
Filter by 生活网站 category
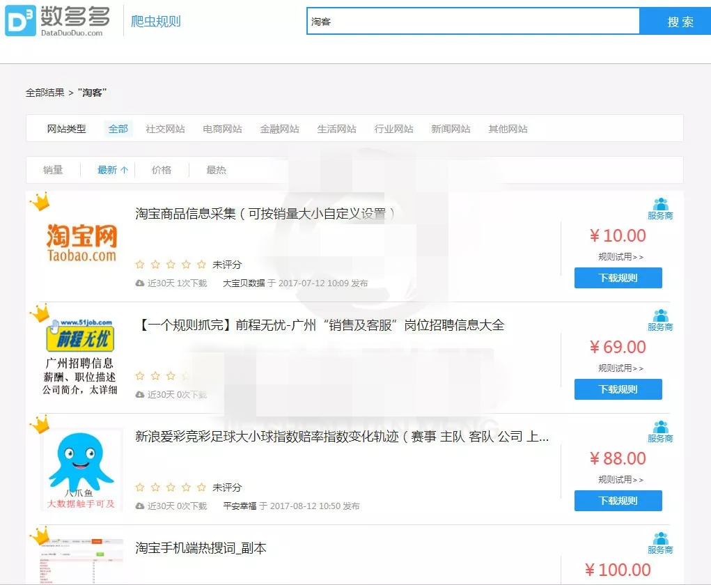336,129
